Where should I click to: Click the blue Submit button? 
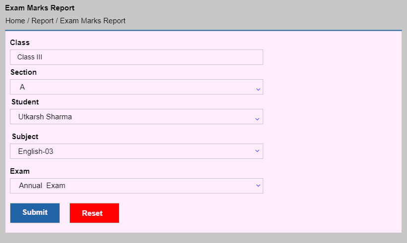pos(35,213)
